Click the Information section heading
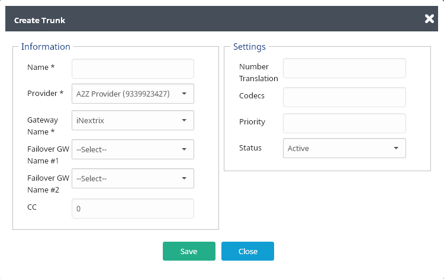Image resolution: width=444 pixels, height=279 pixels. [46, 47]
